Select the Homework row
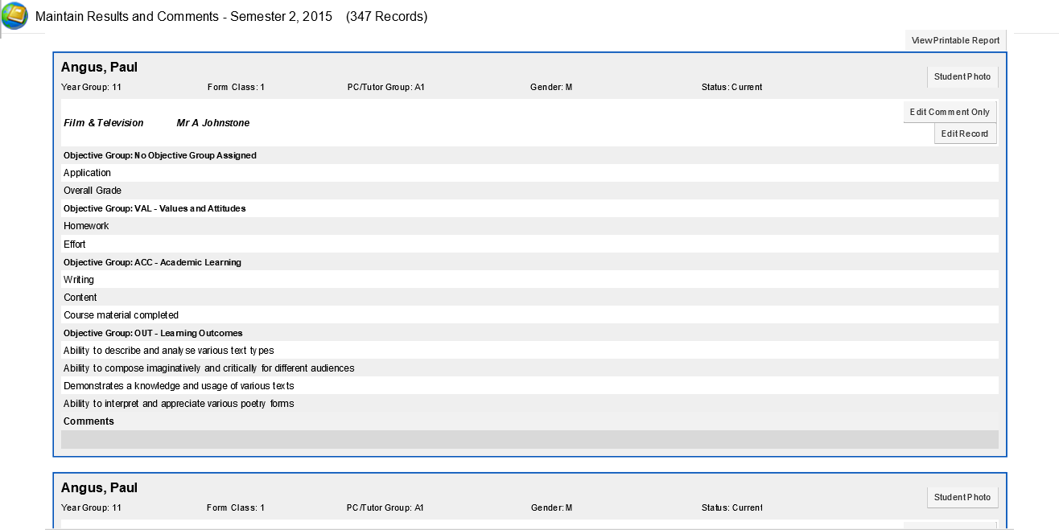 529,226
